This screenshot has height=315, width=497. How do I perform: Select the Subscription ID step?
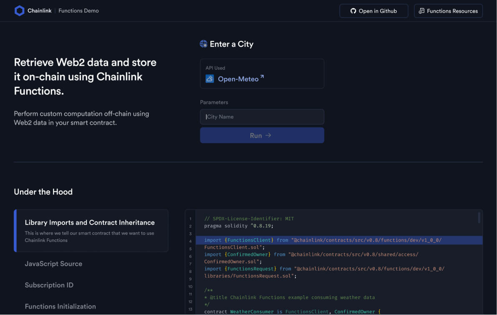tap(49, 285)
